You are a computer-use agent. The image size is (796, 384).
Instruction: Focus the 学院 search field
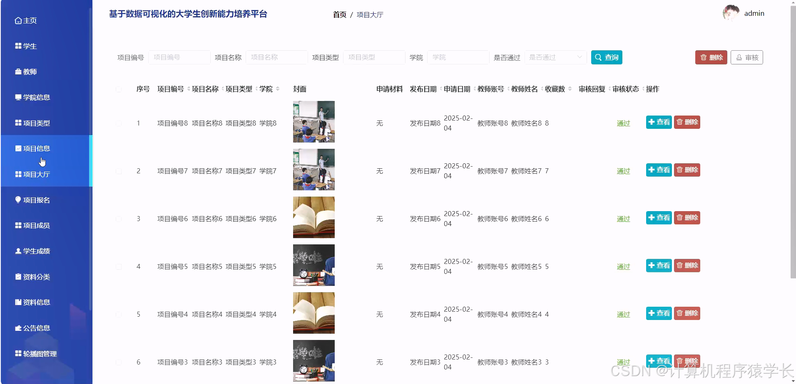[x=458, y=57]
